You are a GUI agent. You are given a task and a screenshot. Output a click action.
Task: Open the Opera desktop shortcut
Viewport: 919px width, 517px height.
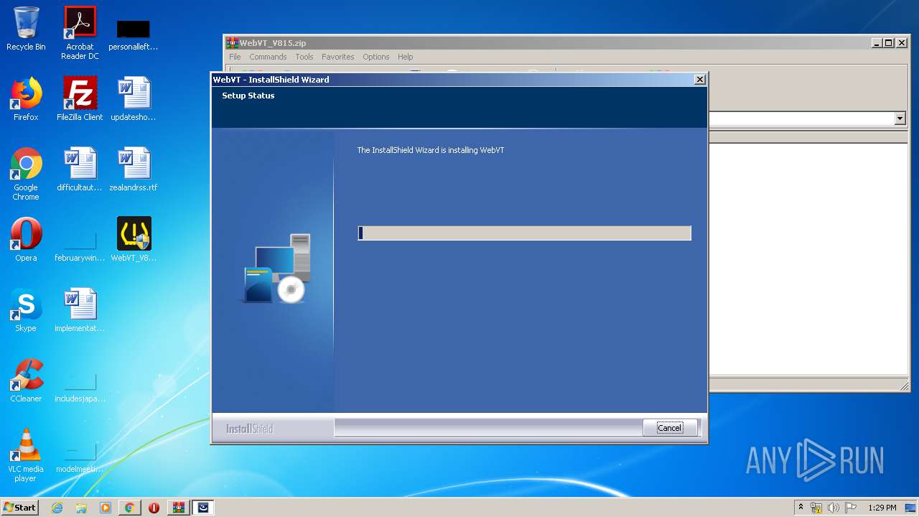[x=26, y=240]
